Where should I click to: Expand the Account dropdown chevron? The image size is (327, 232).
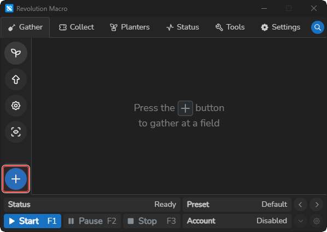[x=301, y=221]
